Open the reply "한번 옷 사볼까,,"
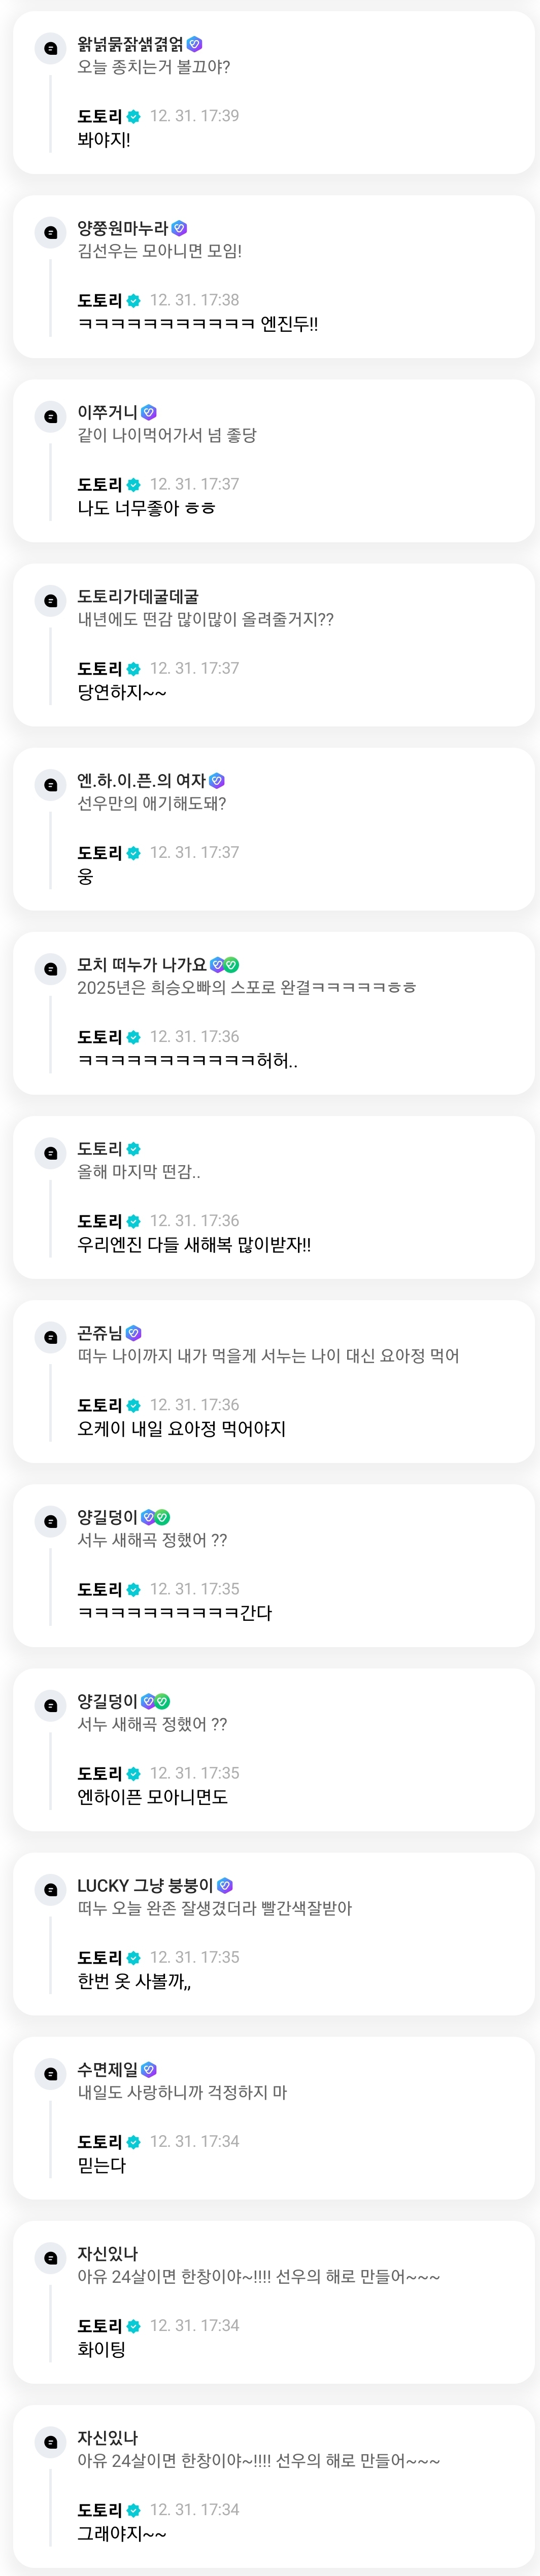540x2576 pixels. tap(134, 1981)
